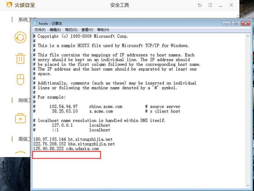Click the 'localhost name resolution' comment line
The height and width of the screenshot is (191, 254).
(99, 121)
